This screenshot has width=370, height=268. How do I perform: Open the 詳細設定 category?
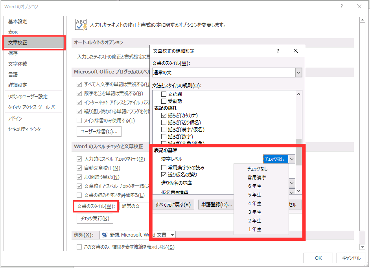[x=34, y=85]
